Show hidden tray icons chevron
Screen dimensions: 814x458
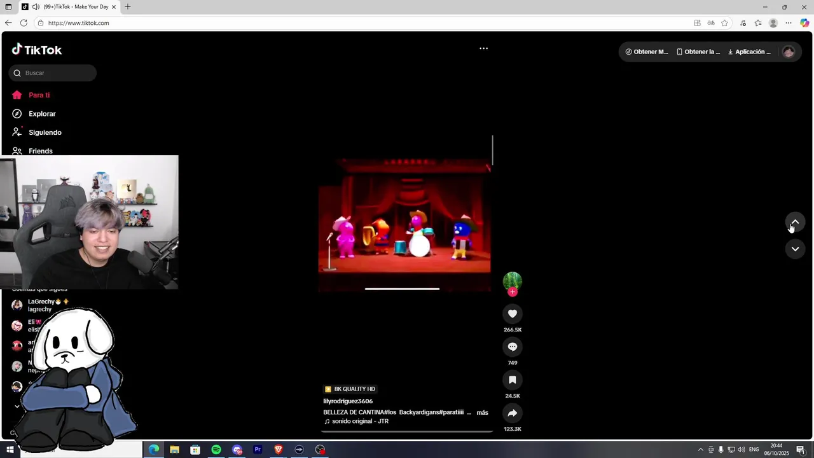[701, 450]
